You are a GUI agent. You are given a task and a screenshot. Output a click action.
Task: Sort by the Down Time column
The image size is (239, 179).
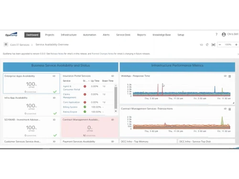pos(108,81)
